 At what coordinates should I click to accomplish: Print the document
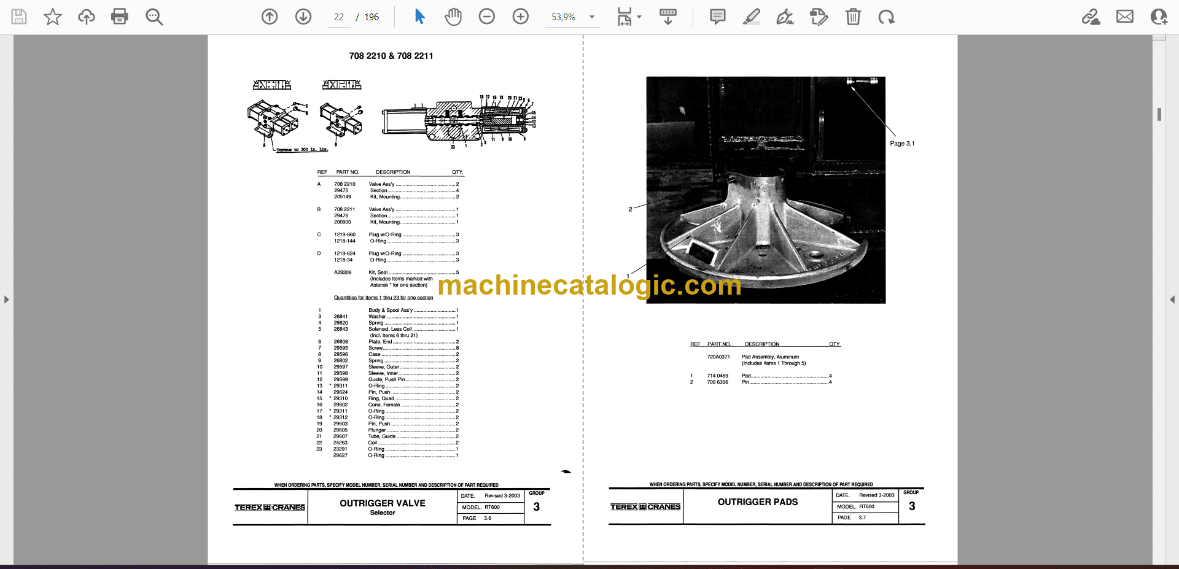click(x=120, y=17)
